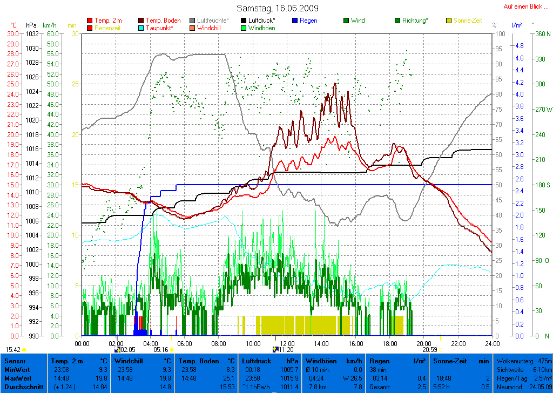Viewport: 553px width, 393px height.
Task: Click the bright green Windböen legend square
Action: pyautogui.click(x=244, y=28)
